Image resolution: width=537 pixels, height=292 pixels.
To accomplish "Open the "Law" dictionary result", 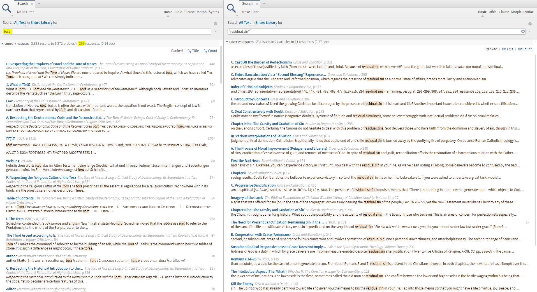I will (x=10, y=101).
